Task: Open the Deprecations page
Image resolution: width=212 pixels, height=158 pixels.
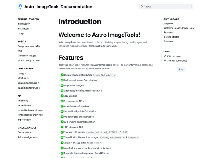Action: pos(24,132)
